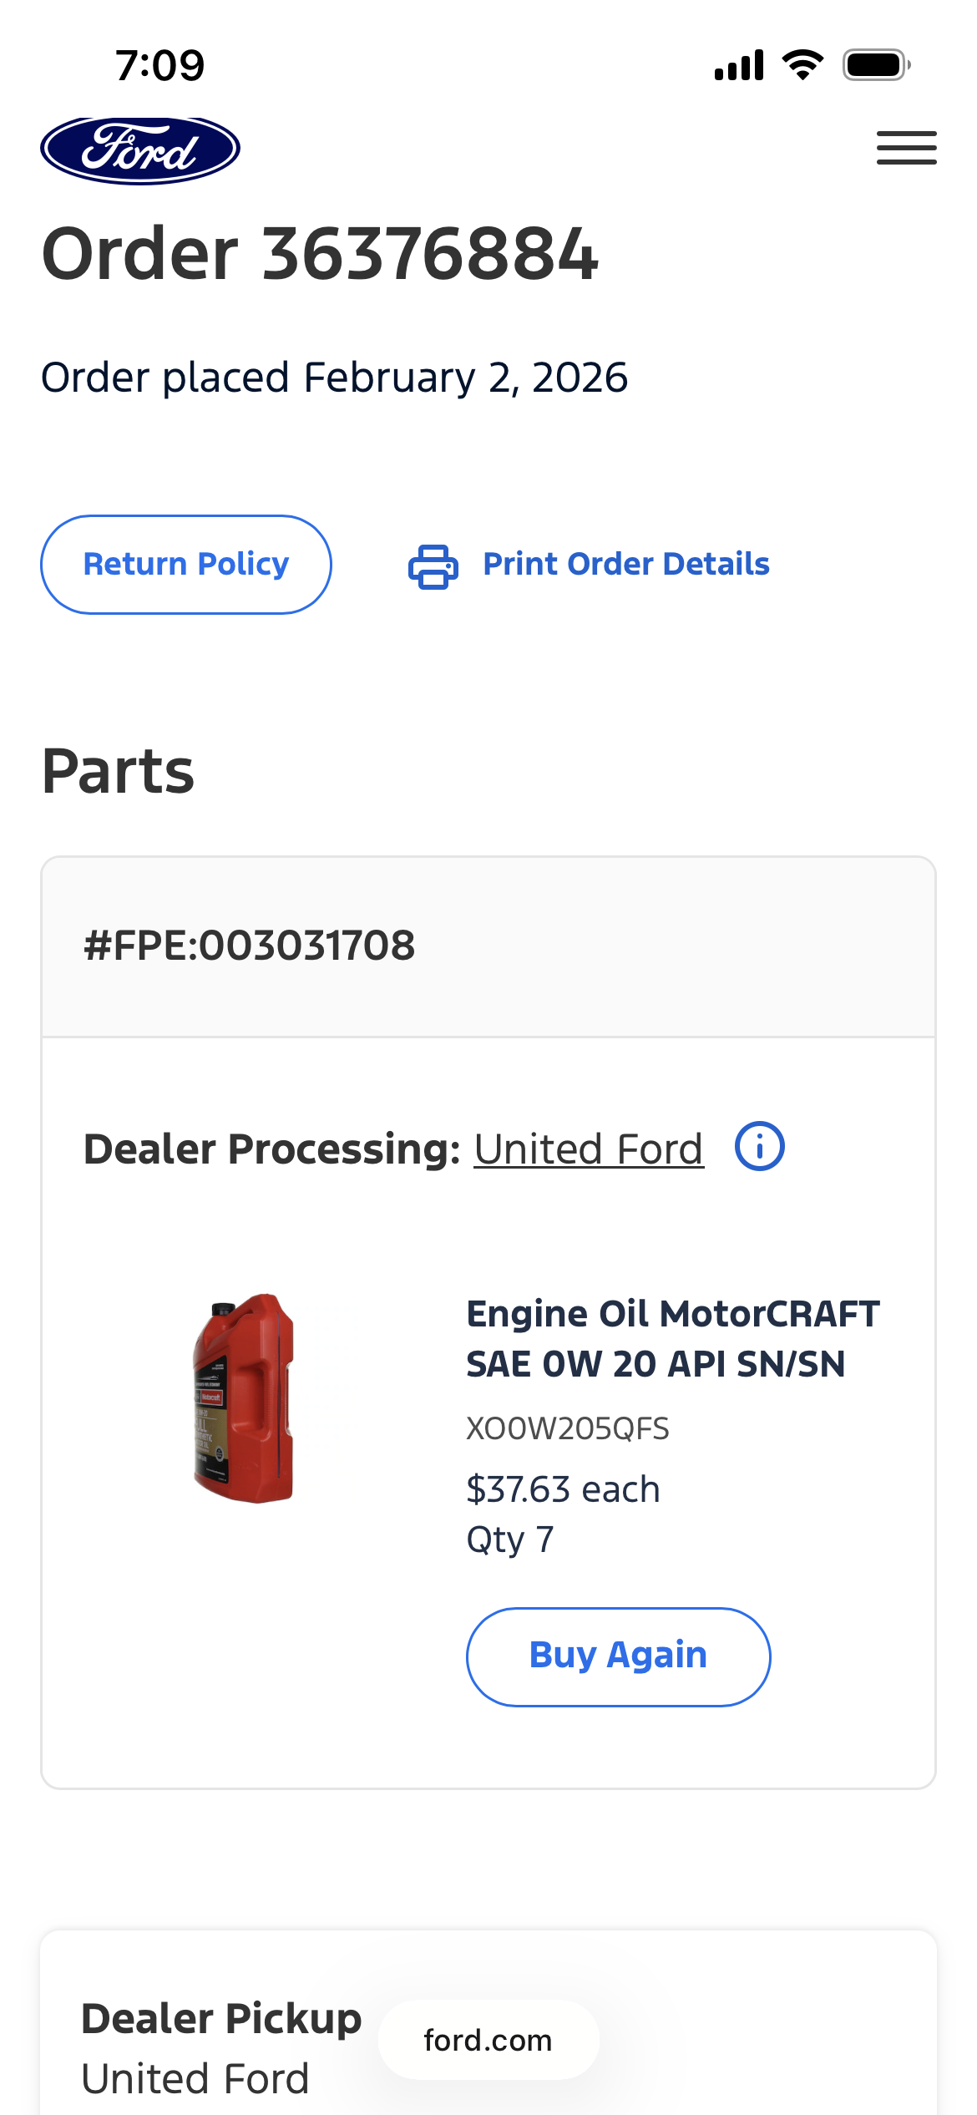Tap the red engine oil jug image
The image size is (977, 2115).
coord(243,1398)
